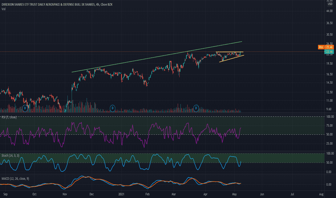
Task: Click the 36.50 price axis label
Action: (330, 23)
